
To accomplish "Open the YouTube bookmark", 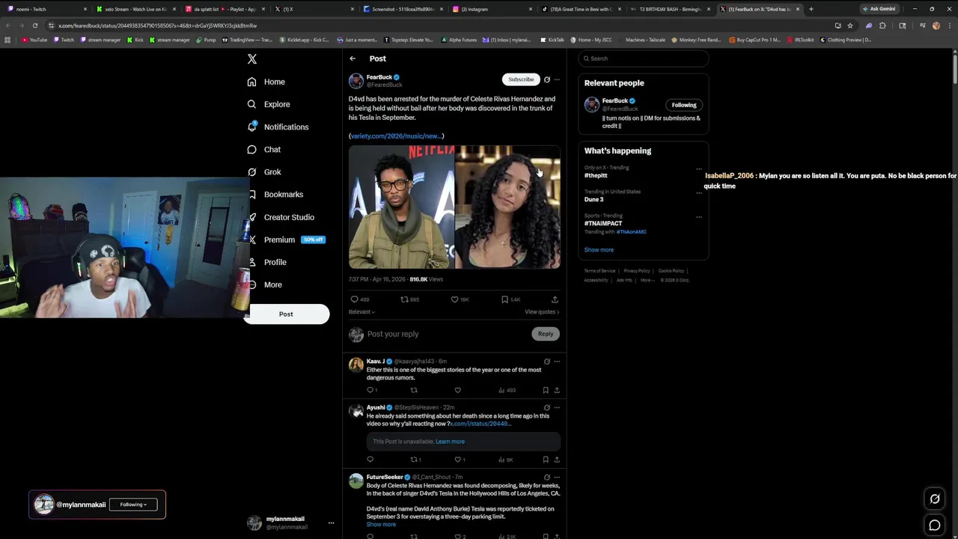I will (34, 40).
